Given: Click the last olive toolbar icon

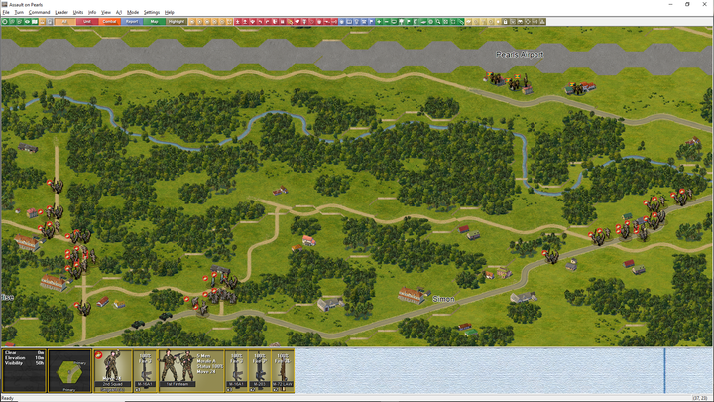Looking at the screenshot, I should [x=542, y=22].
